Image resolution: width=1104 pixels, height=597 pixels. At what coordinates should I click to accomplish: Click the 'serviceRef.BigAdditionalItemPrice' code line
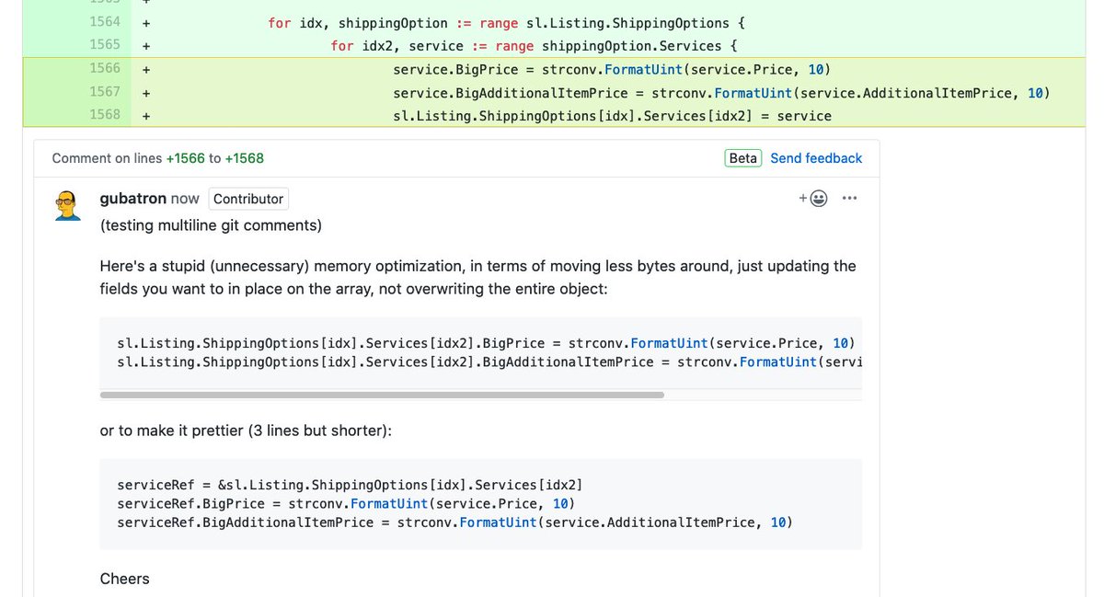click(x=454, y=522)
